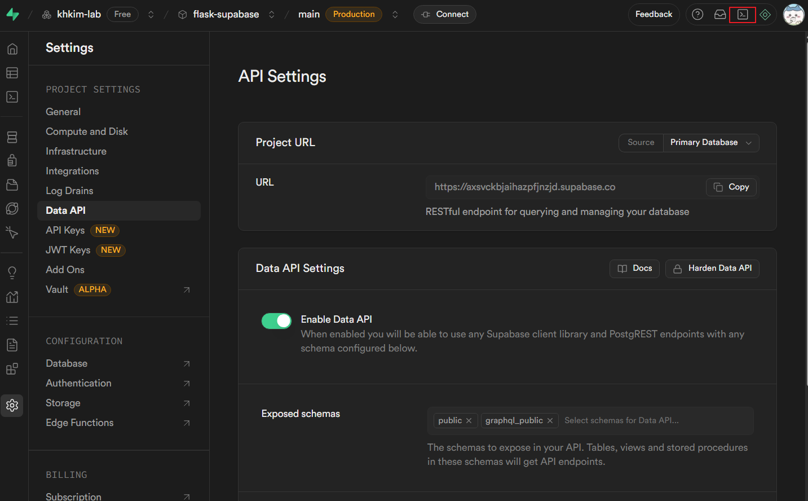This screenshot has height=501, width=808.
Task: Copy the project URL
Action: [731, 187]
